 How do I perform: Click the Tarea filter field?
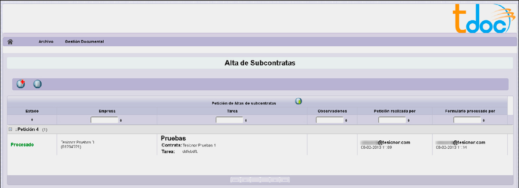pyautogui.click(x=229, y=120)
